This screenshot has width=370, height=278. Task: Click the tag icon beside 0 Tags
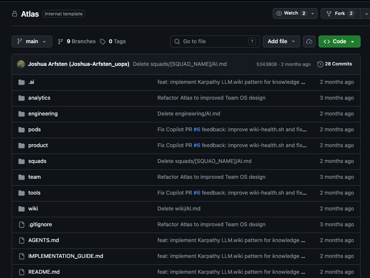[x=102, y=41]
